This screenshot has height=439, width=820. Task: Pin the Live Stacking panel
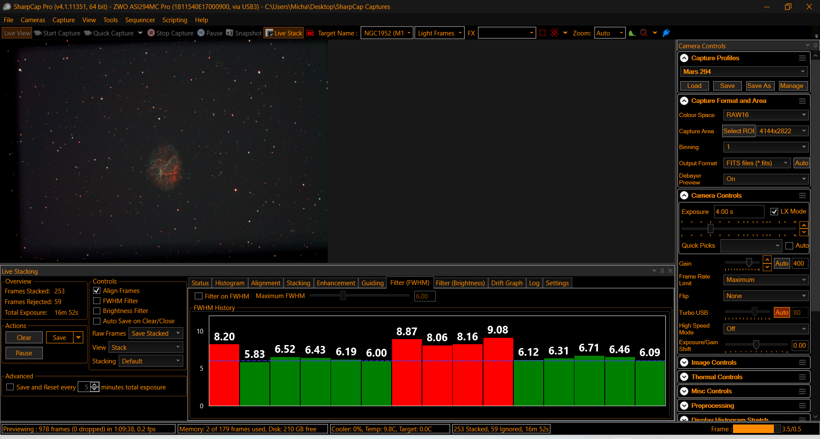pyautogui.click(x=662, y=271)
